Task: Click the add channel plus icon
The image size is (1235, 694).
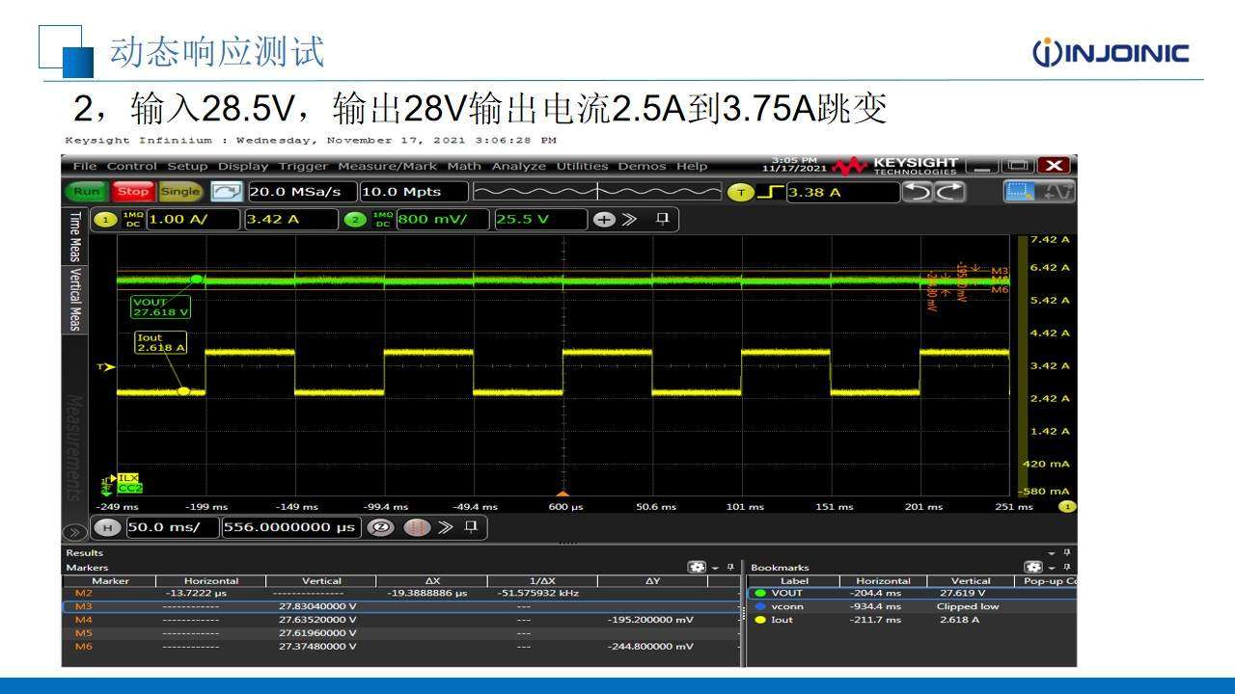Action: pyautogui.click(x=604, y=219)
